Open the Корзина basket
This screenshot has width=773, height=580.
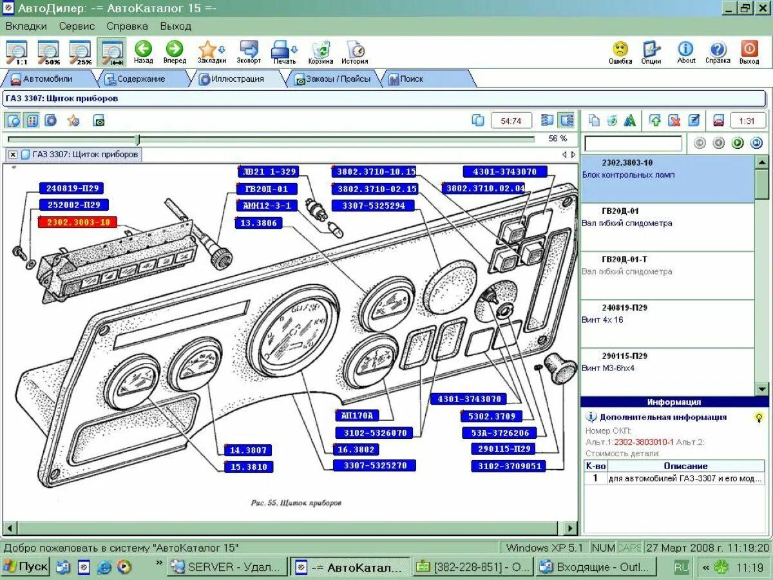[320, 49]
